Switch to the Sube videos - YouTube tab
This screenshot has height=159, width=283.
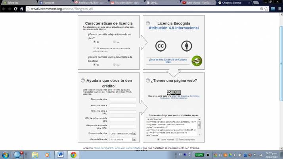pos(198,2)
